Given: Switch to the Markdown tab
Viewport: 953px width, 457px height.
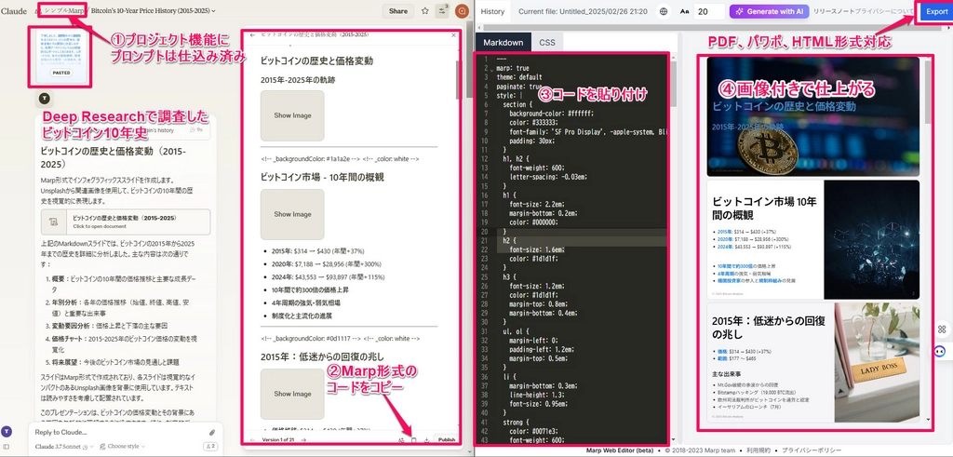Looking at the screenshot, I should 503,43.
